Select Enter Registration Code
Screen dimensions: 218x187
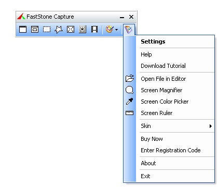[x=175, y=150]
